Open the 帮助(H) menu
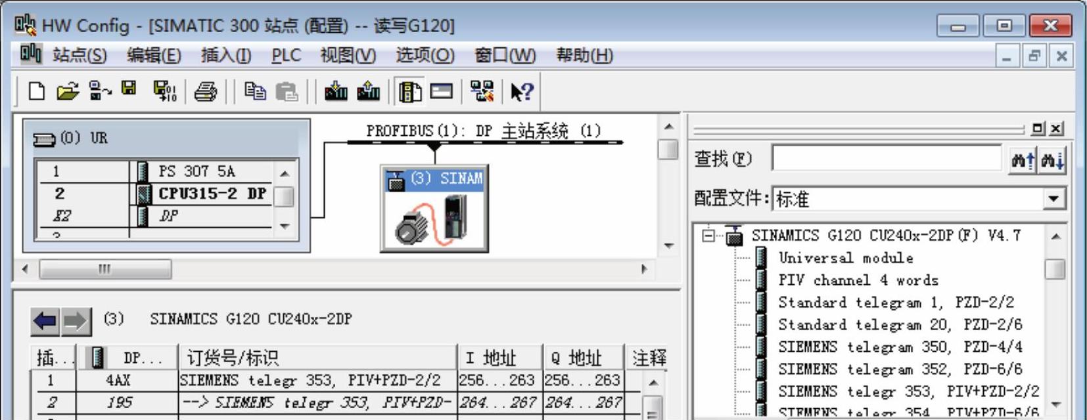1087x420 pixels. [584, 55]
